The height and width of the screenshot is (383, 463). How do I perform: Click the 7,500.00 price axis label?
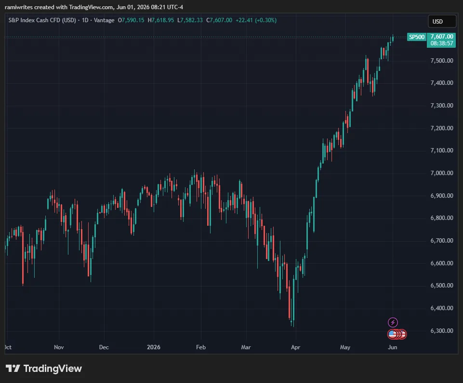pyautogui.click(x=442, y=61)
